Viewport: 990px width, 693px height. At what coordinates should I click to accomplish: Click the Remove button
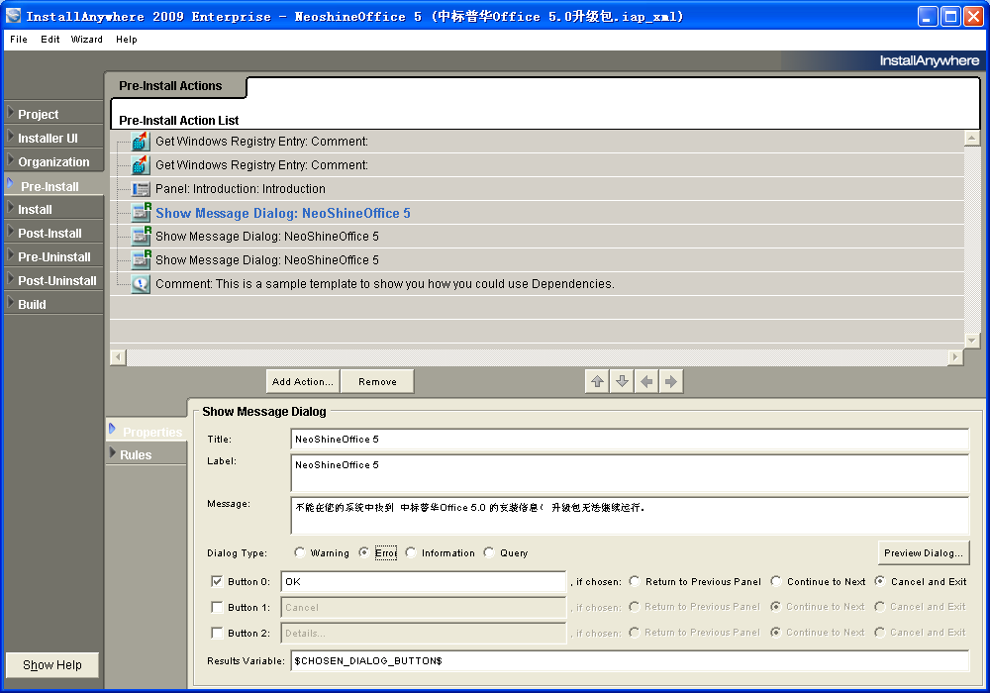[x=377, y=381]
